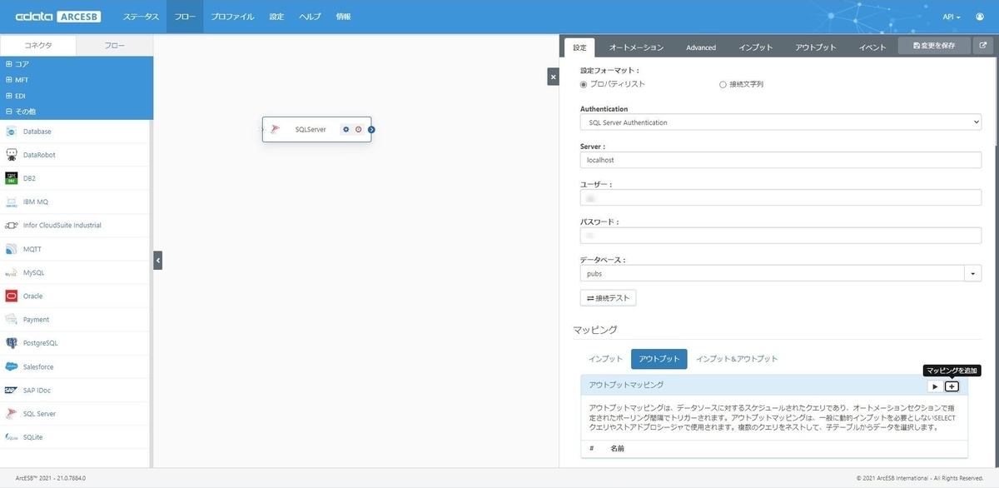This screenshot has height=488, width=999.
Task: Pick the IBM MQ connector icon
Action: 12,202
